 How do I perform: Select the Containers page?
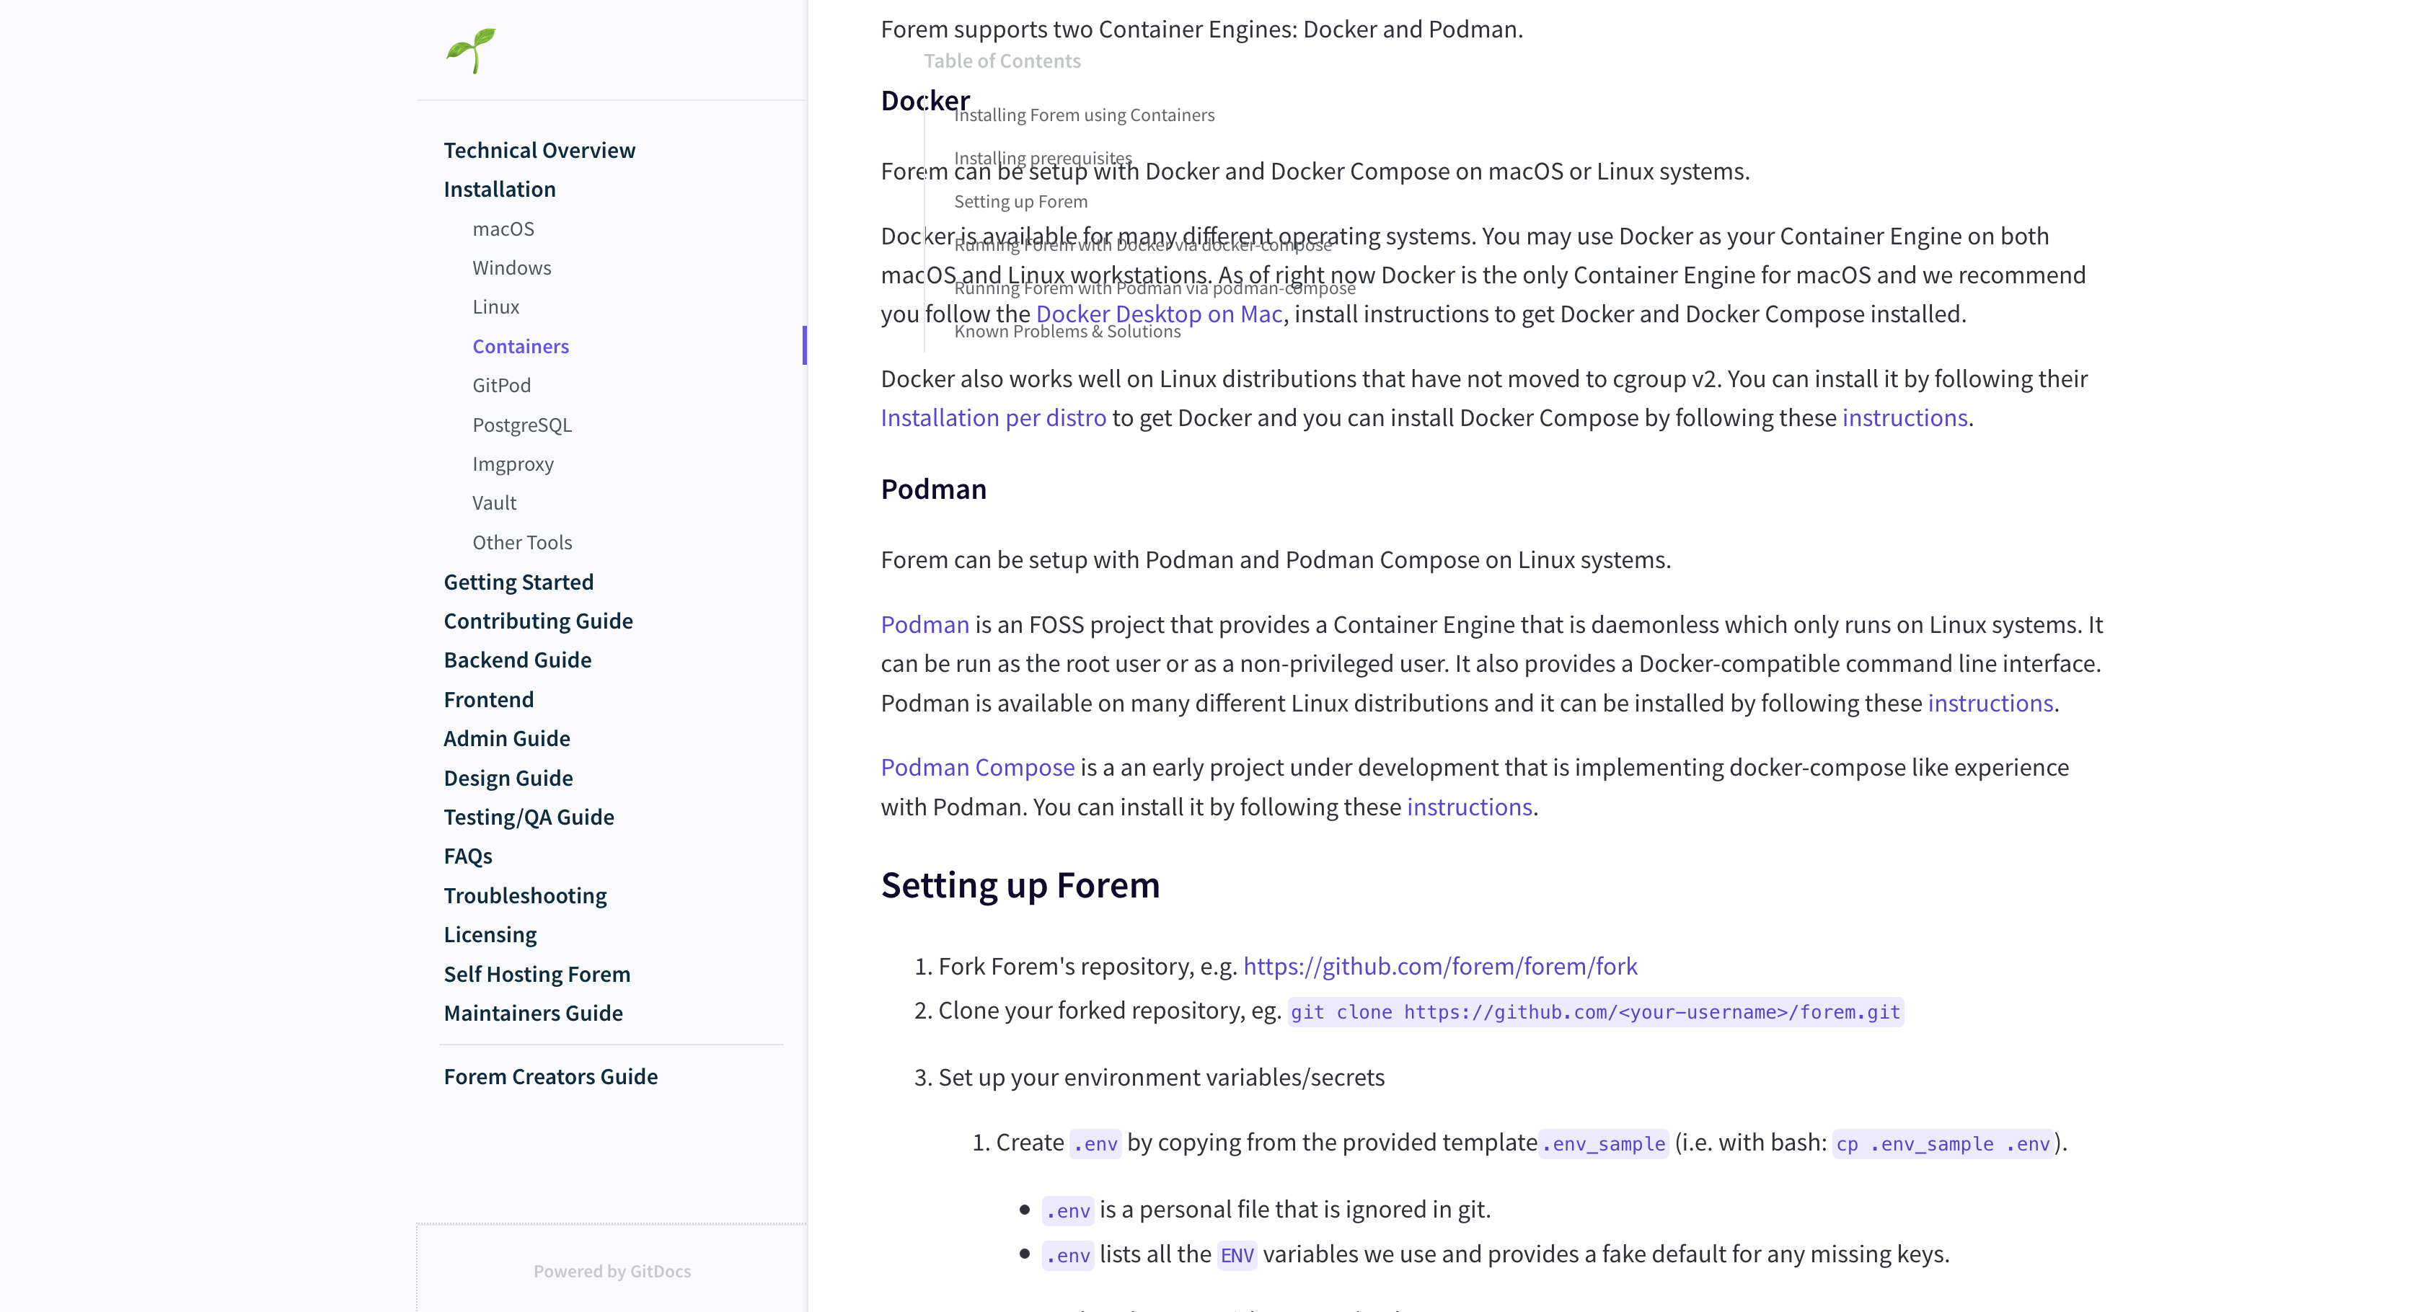521,346
